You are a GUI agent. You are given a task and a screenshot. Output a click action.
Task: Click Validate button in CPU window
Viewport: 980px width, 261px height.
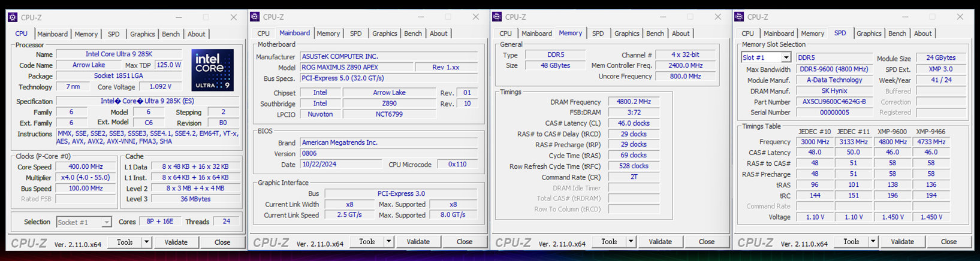click(x=176, y=242)
